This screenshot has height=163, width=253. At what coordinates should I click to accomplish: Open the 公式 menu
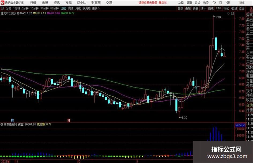pos(198,3)
